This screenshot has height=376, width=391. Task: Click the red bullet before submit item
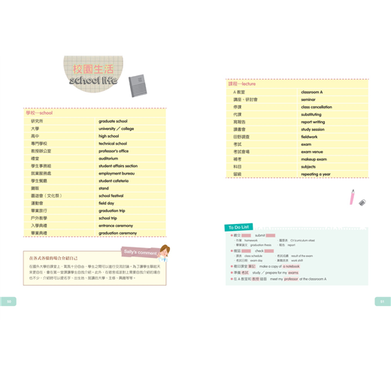232,235
